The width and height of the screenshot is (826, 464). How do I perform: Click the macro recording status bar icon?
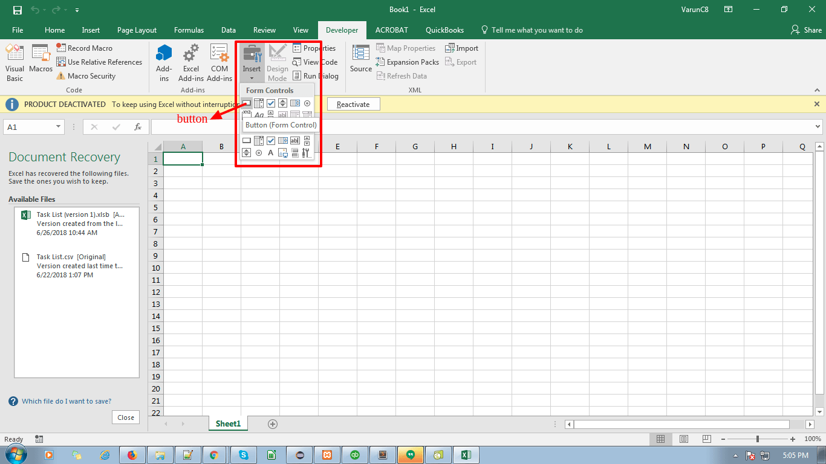(x=39, y=439)
